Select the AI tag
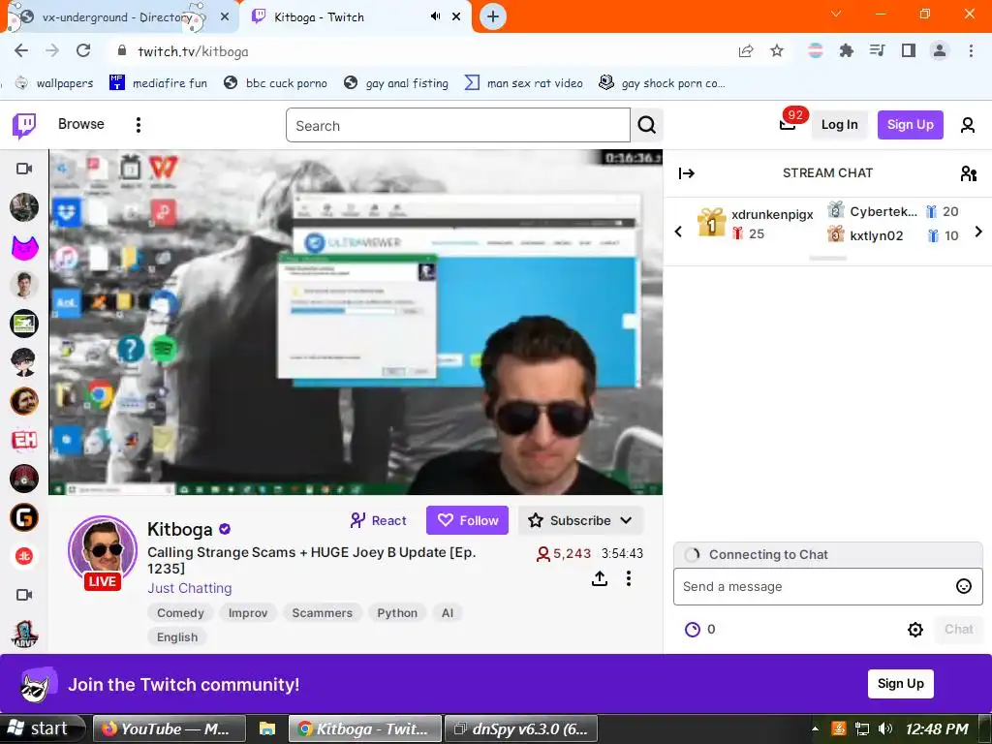This screenshot has width=992, height=744. pyautogui.click(x=448, y=612)
